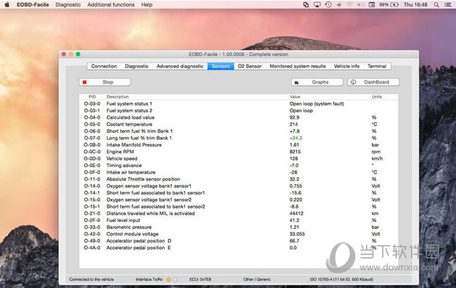Switch to the Connection tab
456x288 pixels.
pyautogui.click(x=104, y=66)
